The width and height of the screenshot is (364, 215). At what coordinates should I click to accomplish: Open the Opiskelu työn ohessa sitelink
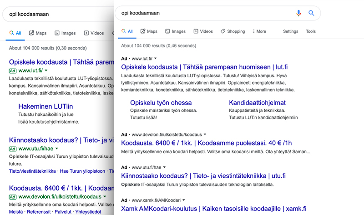point(161,103)
